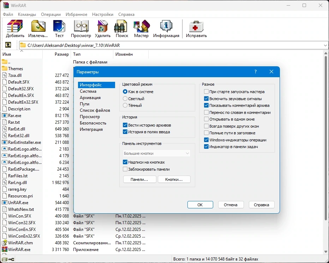Open the Большие кнопки dropdown
329x263 pixels.
tap(156, 153)
